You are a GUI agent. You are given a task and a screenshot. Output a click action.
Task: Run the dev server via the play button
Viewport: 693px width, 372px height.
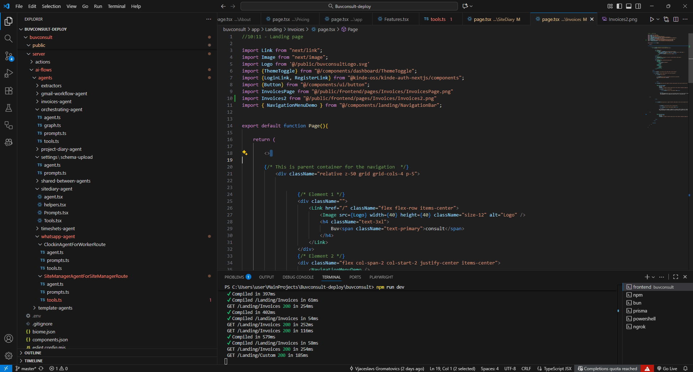tap(652, 19)
